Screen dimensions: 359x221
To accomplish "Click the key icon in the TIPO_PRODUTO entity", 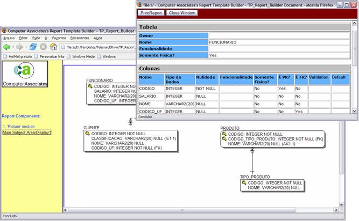I will point(244,183).
